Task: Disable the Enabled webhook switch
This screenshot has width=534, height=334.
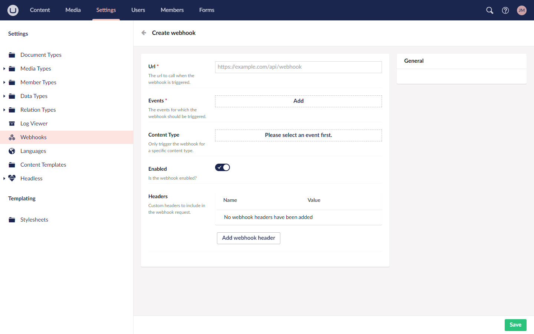Action: tap(222, 167)
